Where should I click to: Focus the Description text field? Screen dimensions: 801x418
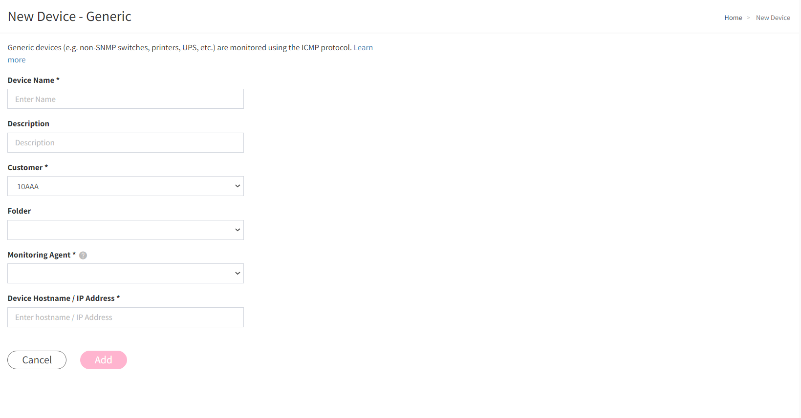click(126, 143)
